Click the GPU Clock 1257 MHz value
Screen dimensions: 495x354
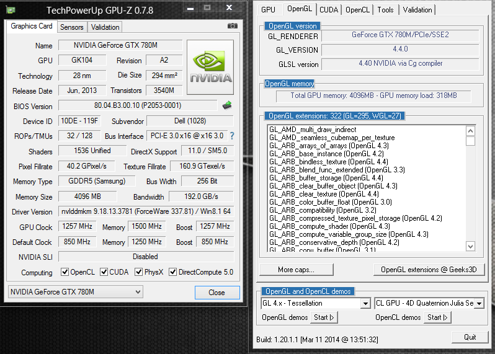click(78, 226)
